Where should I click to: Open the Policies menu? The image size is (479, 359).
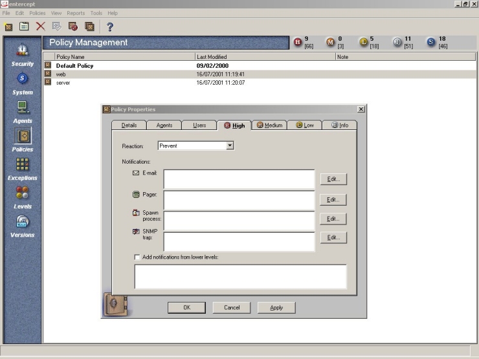point(38,13)
